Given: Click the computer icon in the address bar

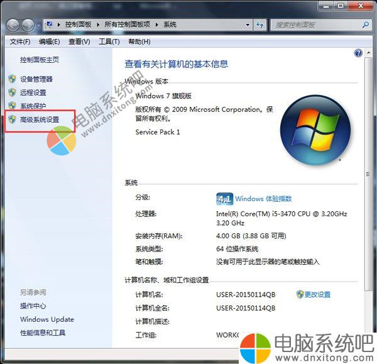Looking at the screenshot, I should (x=50, y=25).
